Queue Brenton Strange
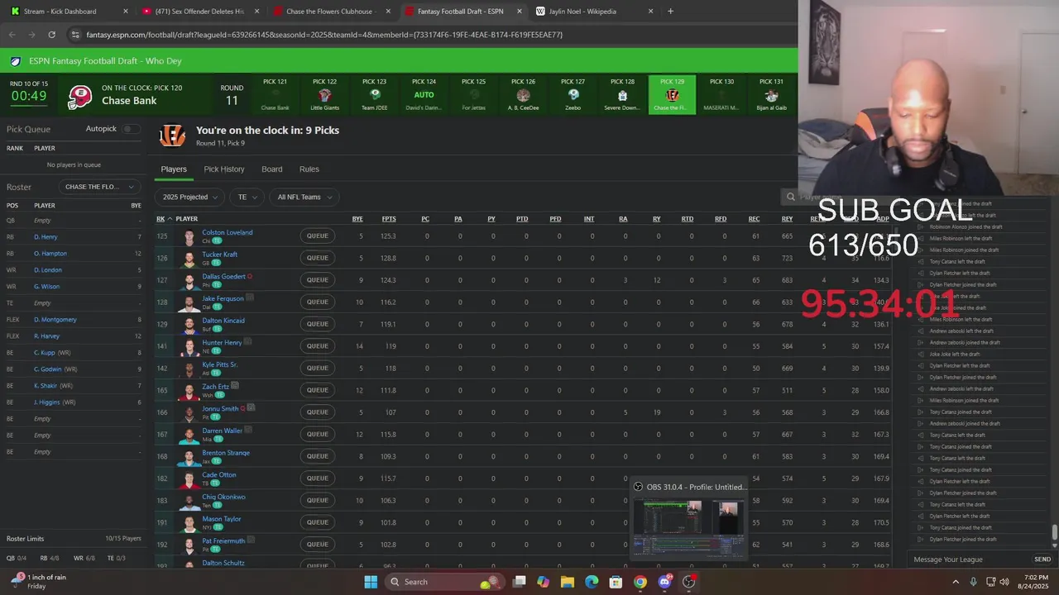 tap(318, 456)
